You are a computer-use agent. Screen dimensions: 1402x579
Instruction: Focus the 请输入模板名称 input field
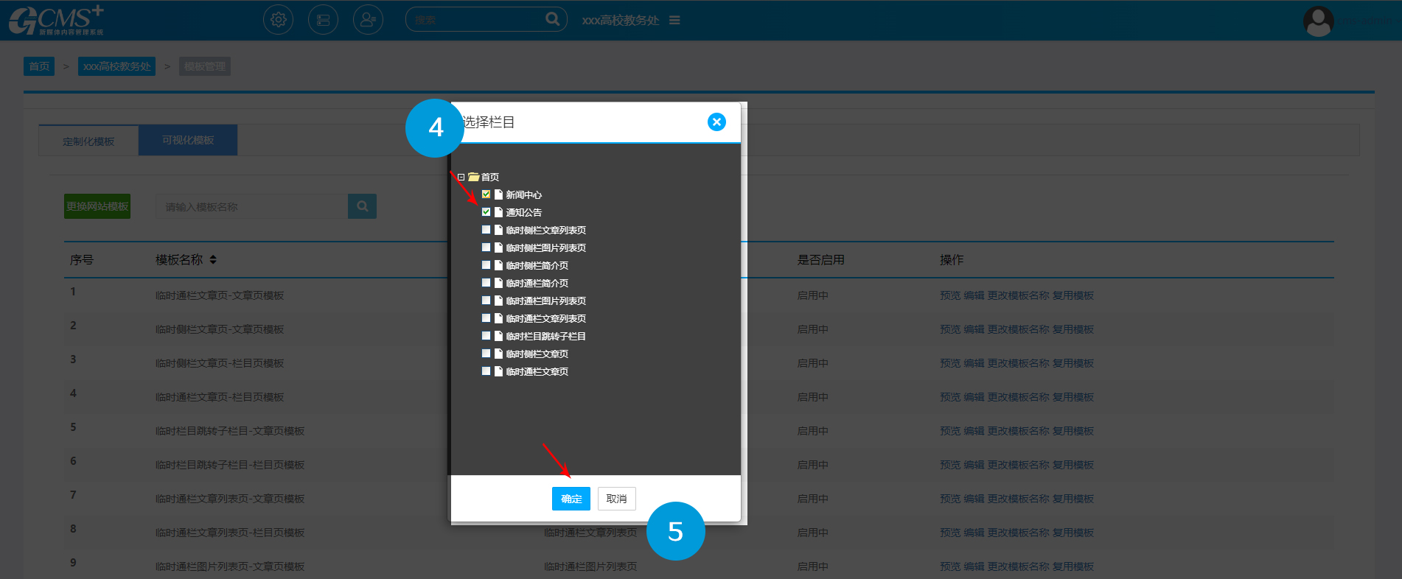pyautogui.click(x=251, y=207)
